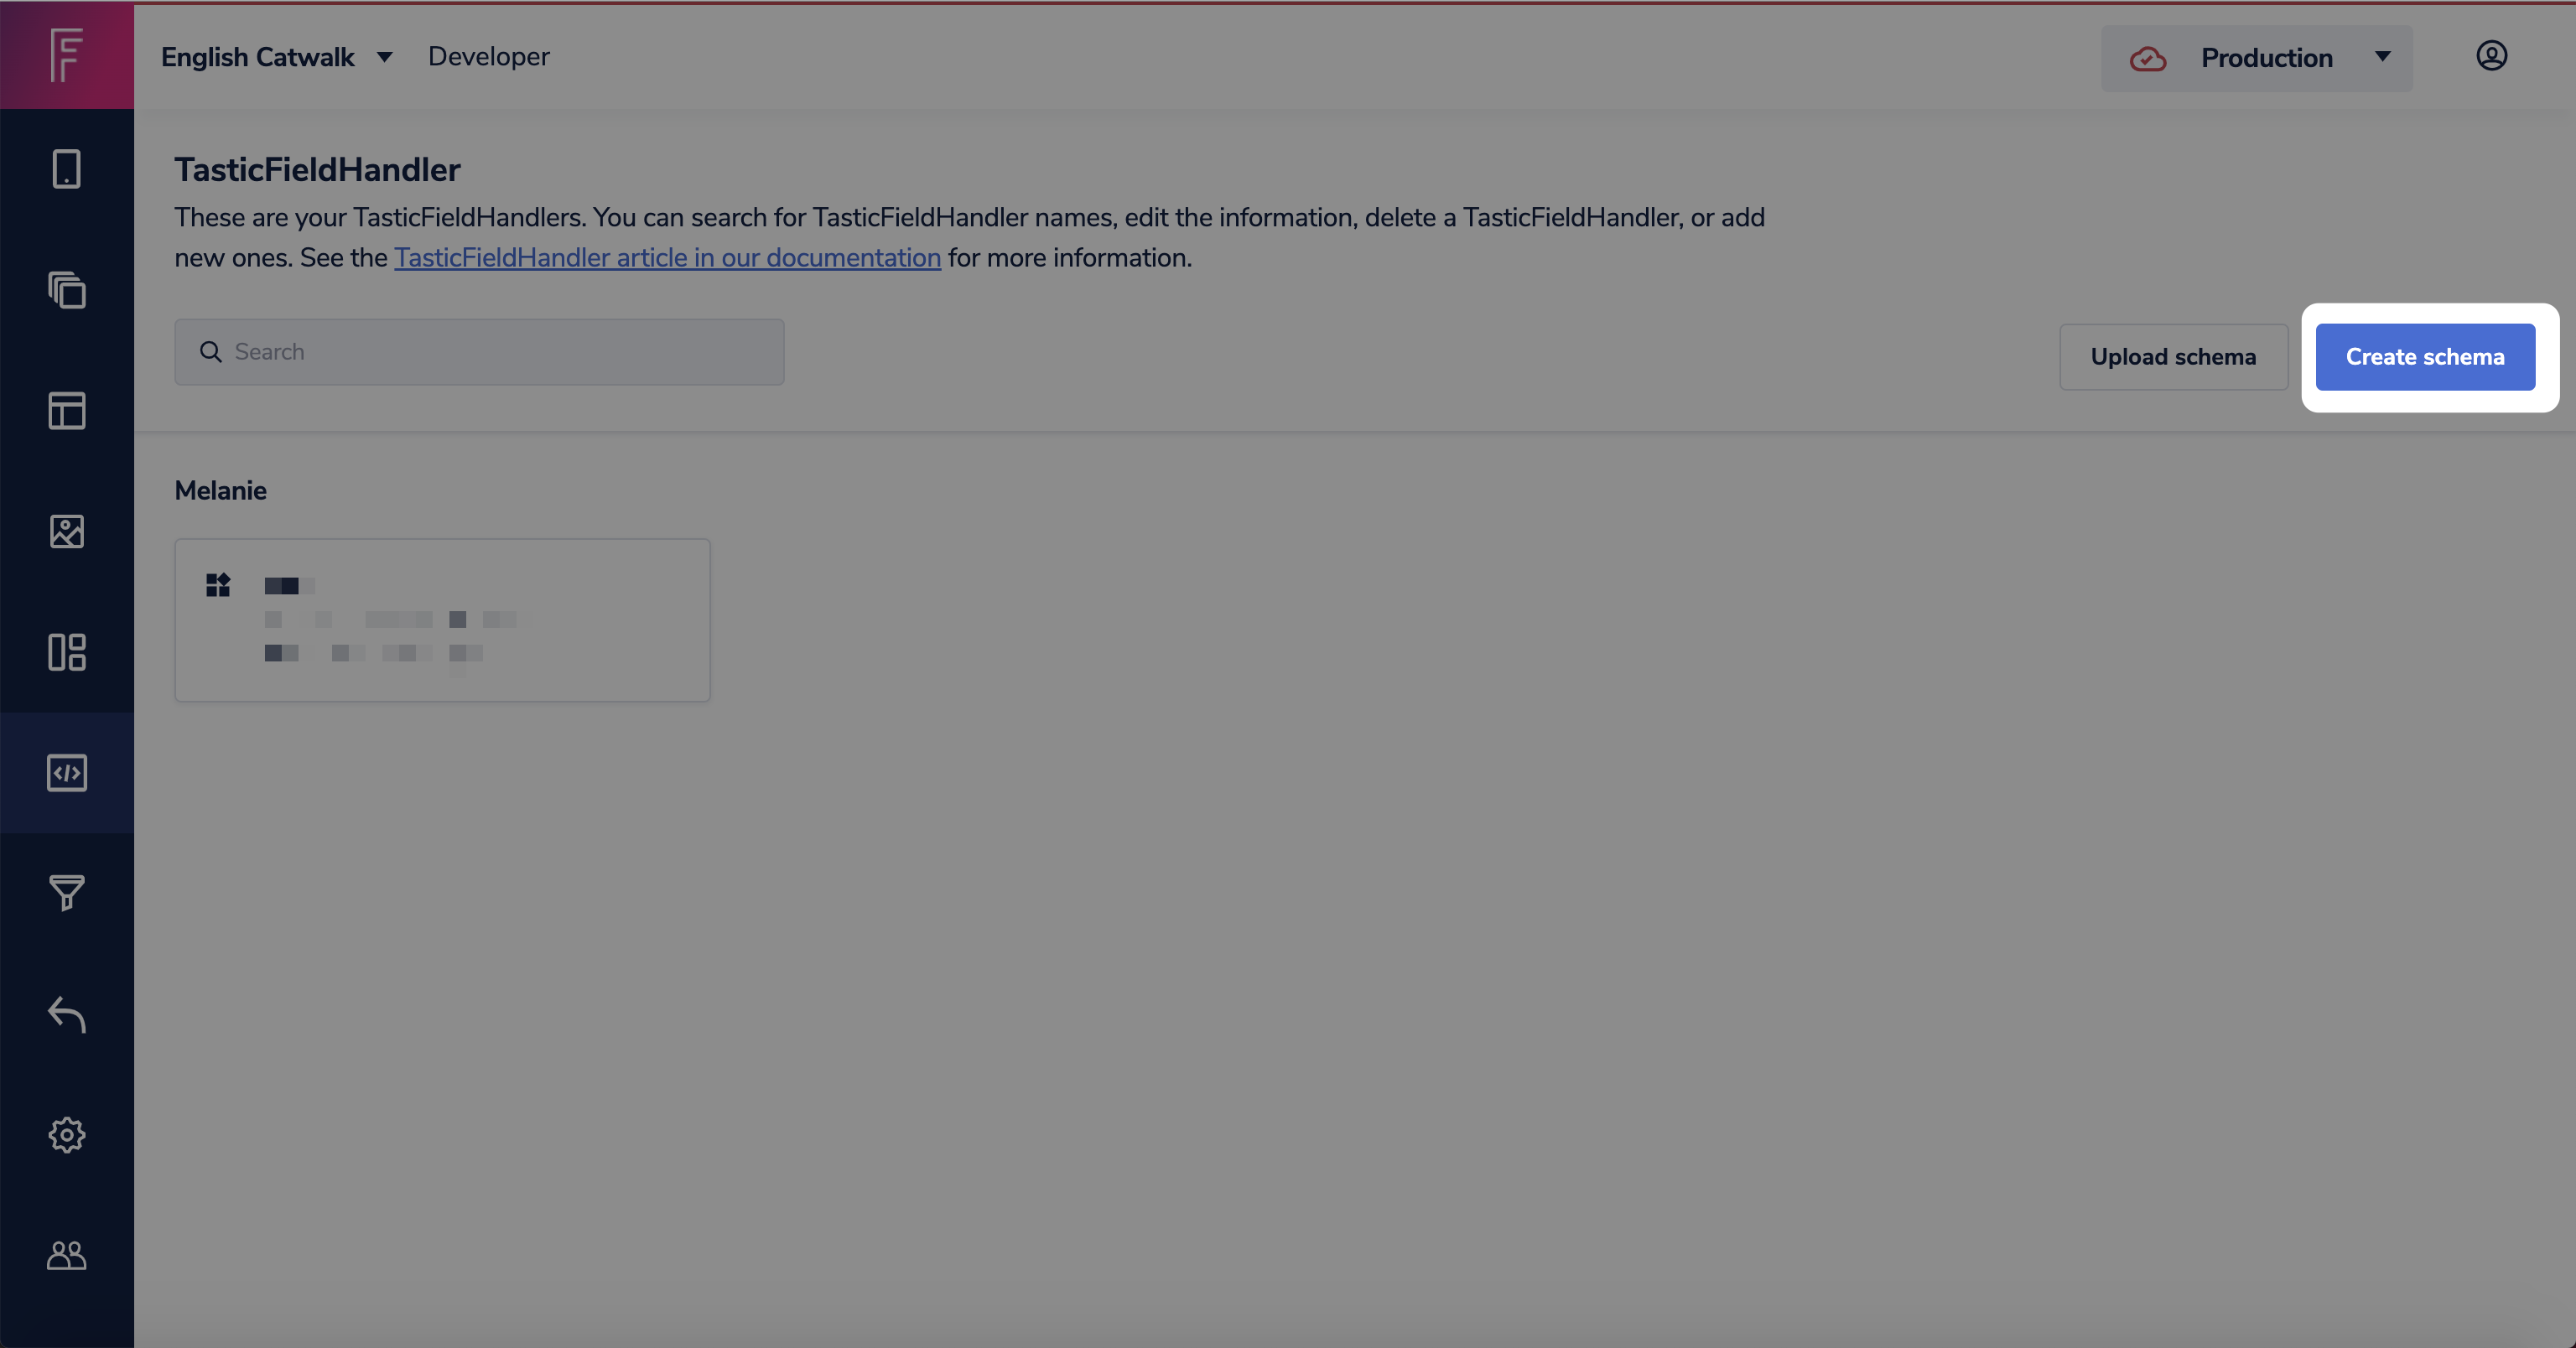Click the Developer header label
Screen dimensions: 2576x1348
(x=488, y=57)
